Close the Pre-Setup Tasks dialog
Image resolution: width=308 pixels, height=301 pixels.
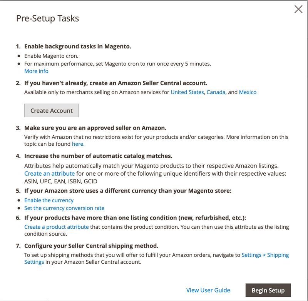click(x=298, y=9)
